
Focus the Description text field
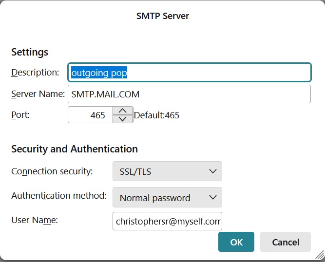[190, 73]
